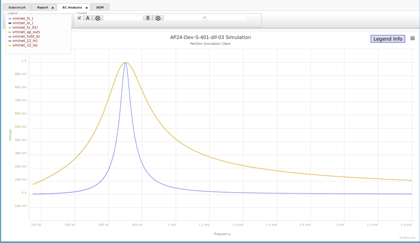Click the cursor A button

(88, 18)
